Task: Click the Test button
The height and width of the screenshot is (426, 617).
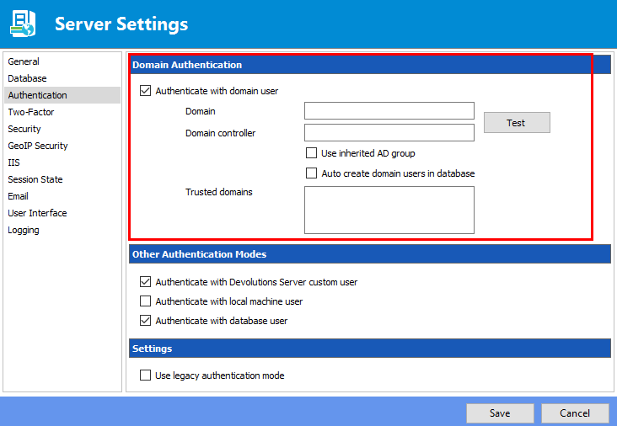Action: pyautogui.click(x=517, y=123)
